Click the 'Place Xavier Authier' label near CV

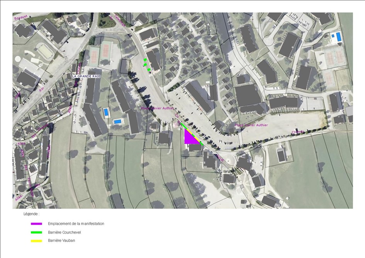[157, 109]
